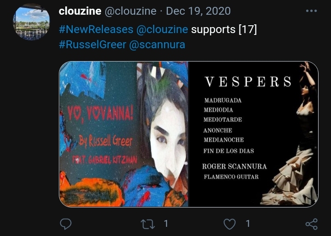This screenshot has width=331, height=236.
Task: Open the @clouzine handle in the header
Action: tap(131, 11)
